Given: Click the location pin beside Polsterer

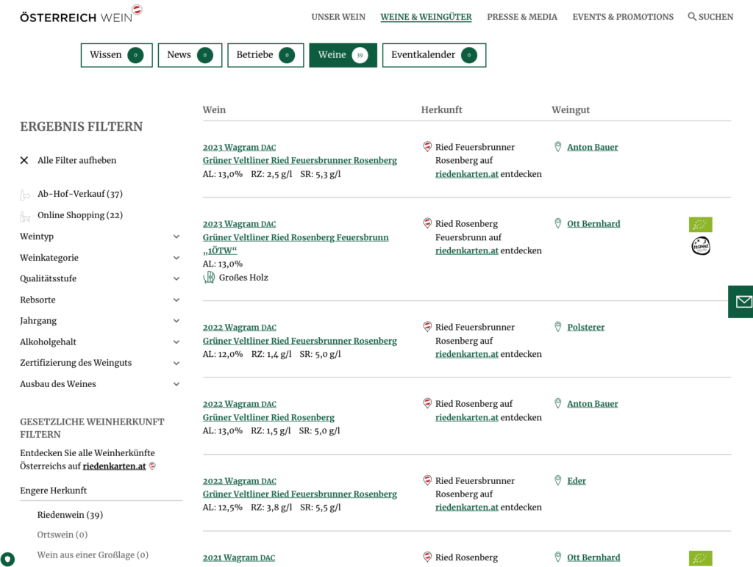Looking at the screenshot, I should [x=557, y=327].
